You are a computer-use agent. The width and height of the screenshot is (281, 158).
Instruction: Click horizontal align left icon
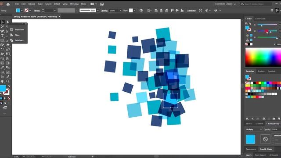[156, 11]
